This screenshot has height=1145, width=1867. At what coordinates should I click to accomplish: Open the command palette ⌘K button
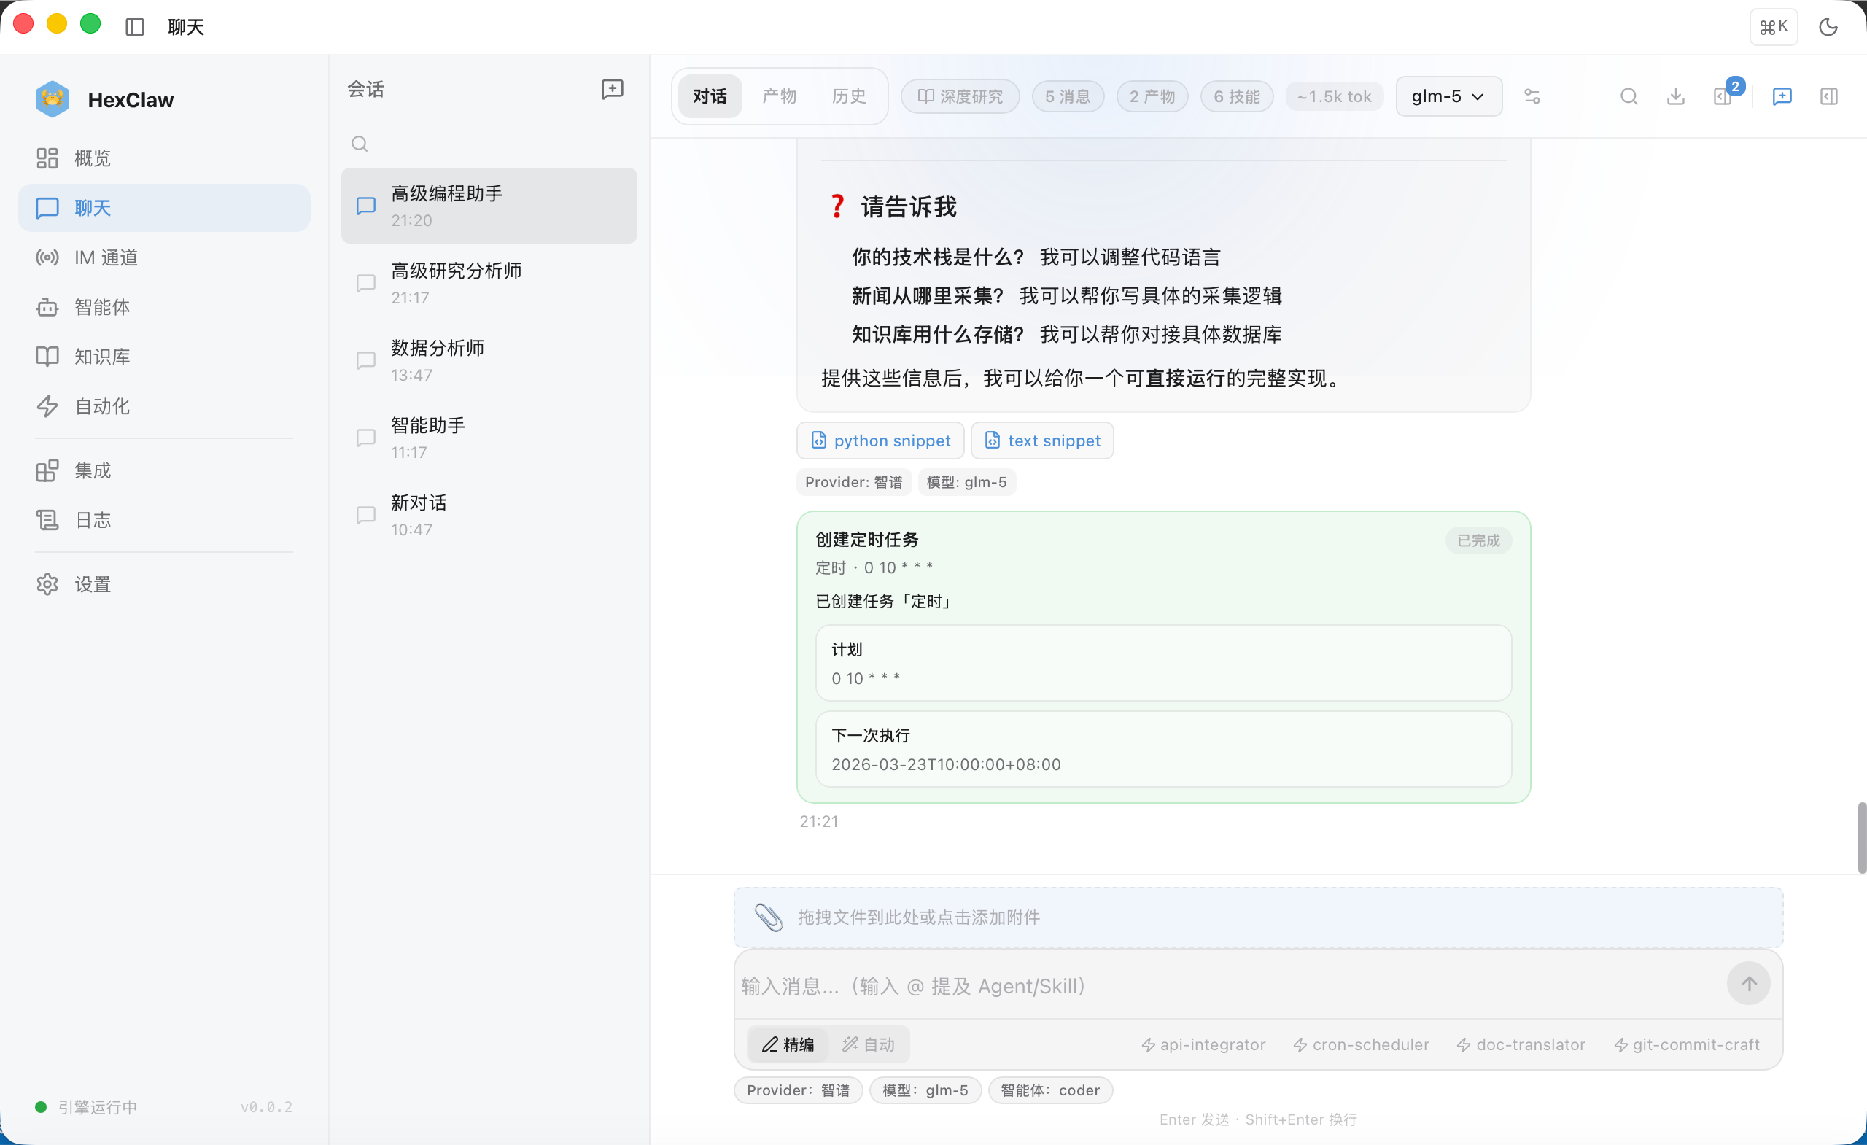1773,27
